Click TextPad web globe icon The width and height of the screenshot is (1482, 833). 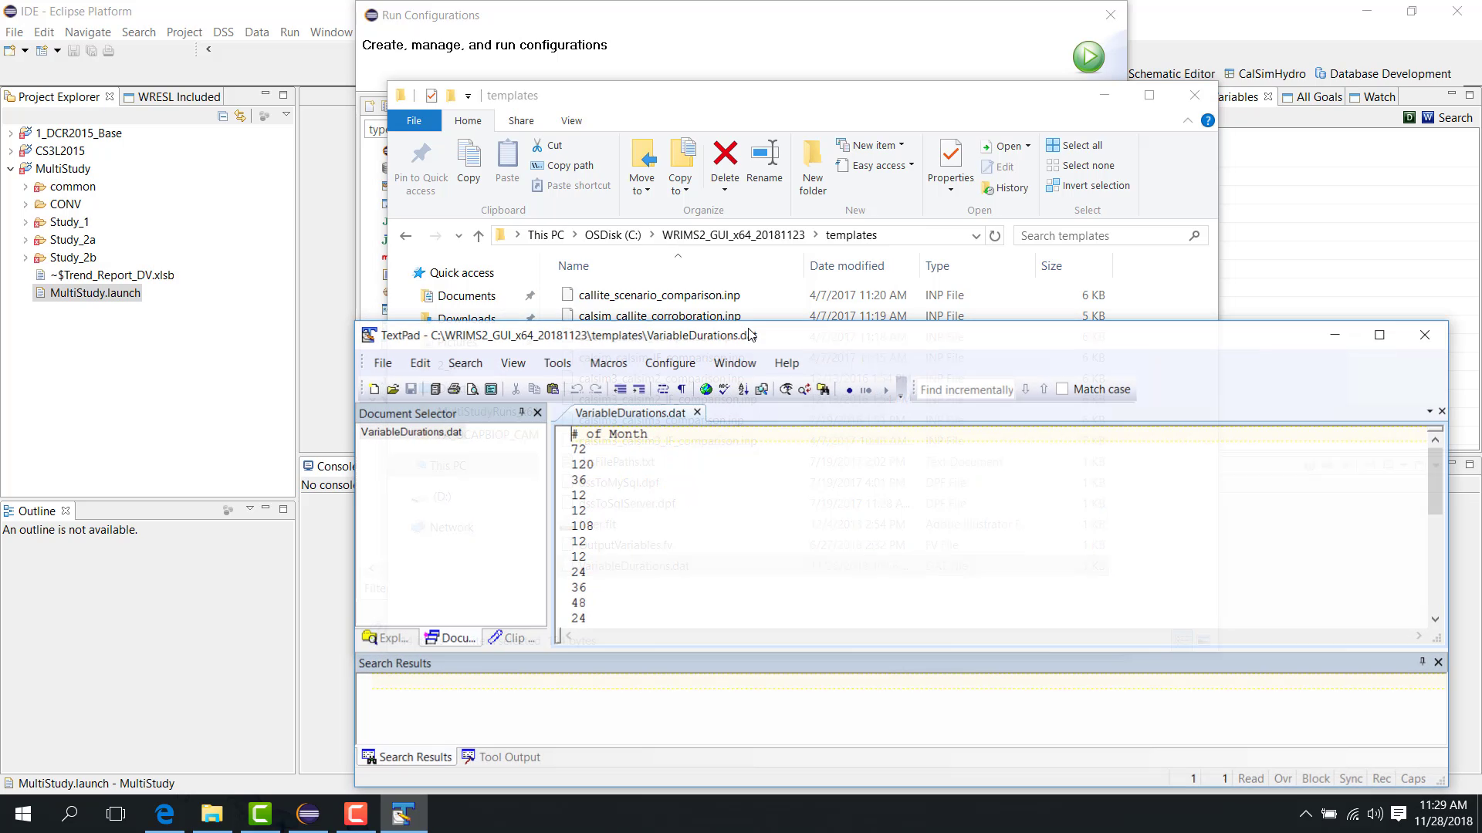click(x=705, y=390)
